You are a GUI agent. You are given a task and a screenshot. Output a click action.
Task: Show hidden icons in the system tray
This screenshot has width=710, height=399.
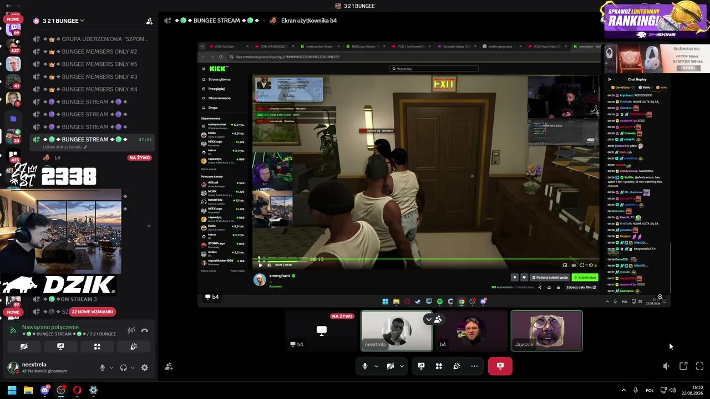click(623, 390)
